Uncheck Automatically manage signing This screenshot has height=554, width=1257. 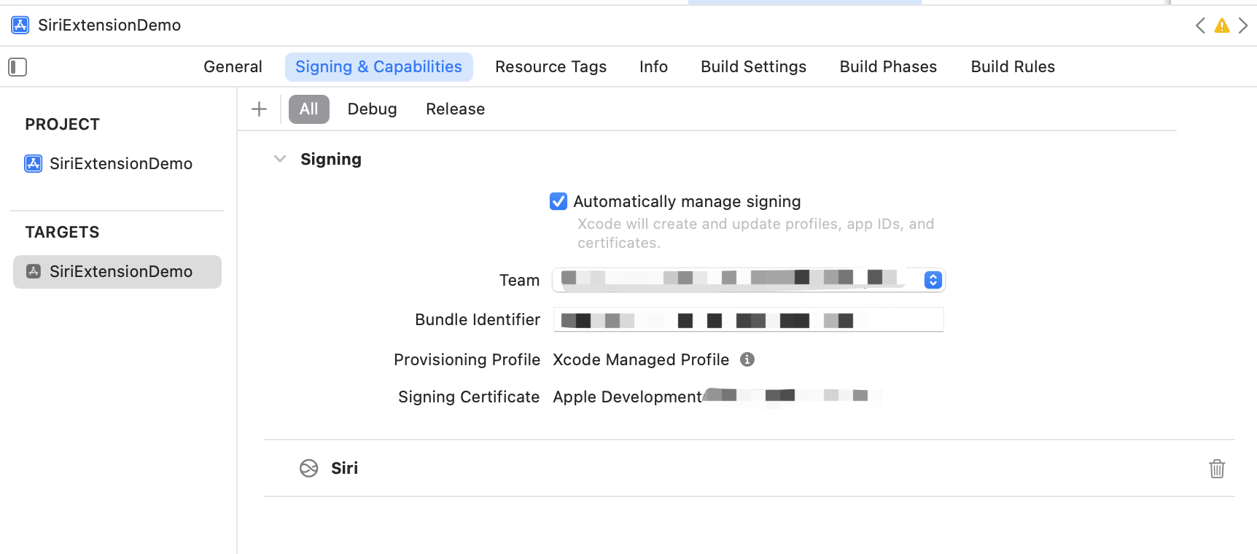[x=559, y=201]
